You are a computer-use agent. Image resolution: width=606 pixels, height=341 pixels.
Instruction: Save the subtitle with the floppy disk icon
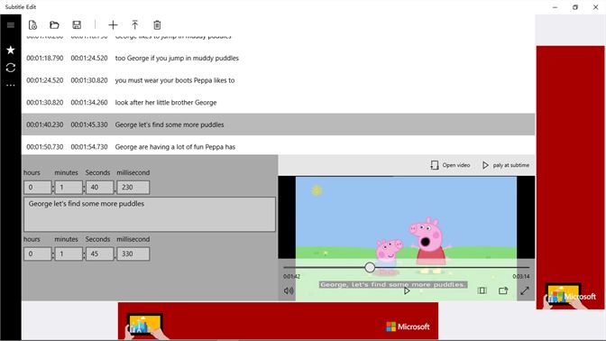click(77, 25)
